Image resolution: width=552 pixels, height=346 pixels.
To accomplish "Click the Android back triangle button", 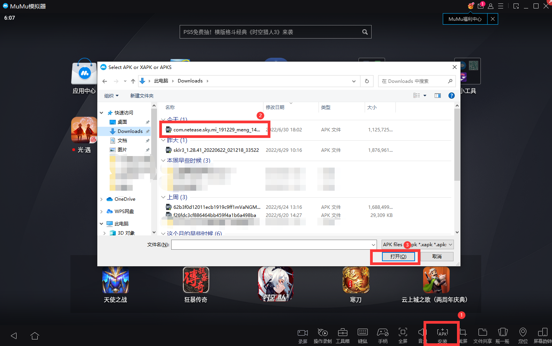I will click(14, 336).
